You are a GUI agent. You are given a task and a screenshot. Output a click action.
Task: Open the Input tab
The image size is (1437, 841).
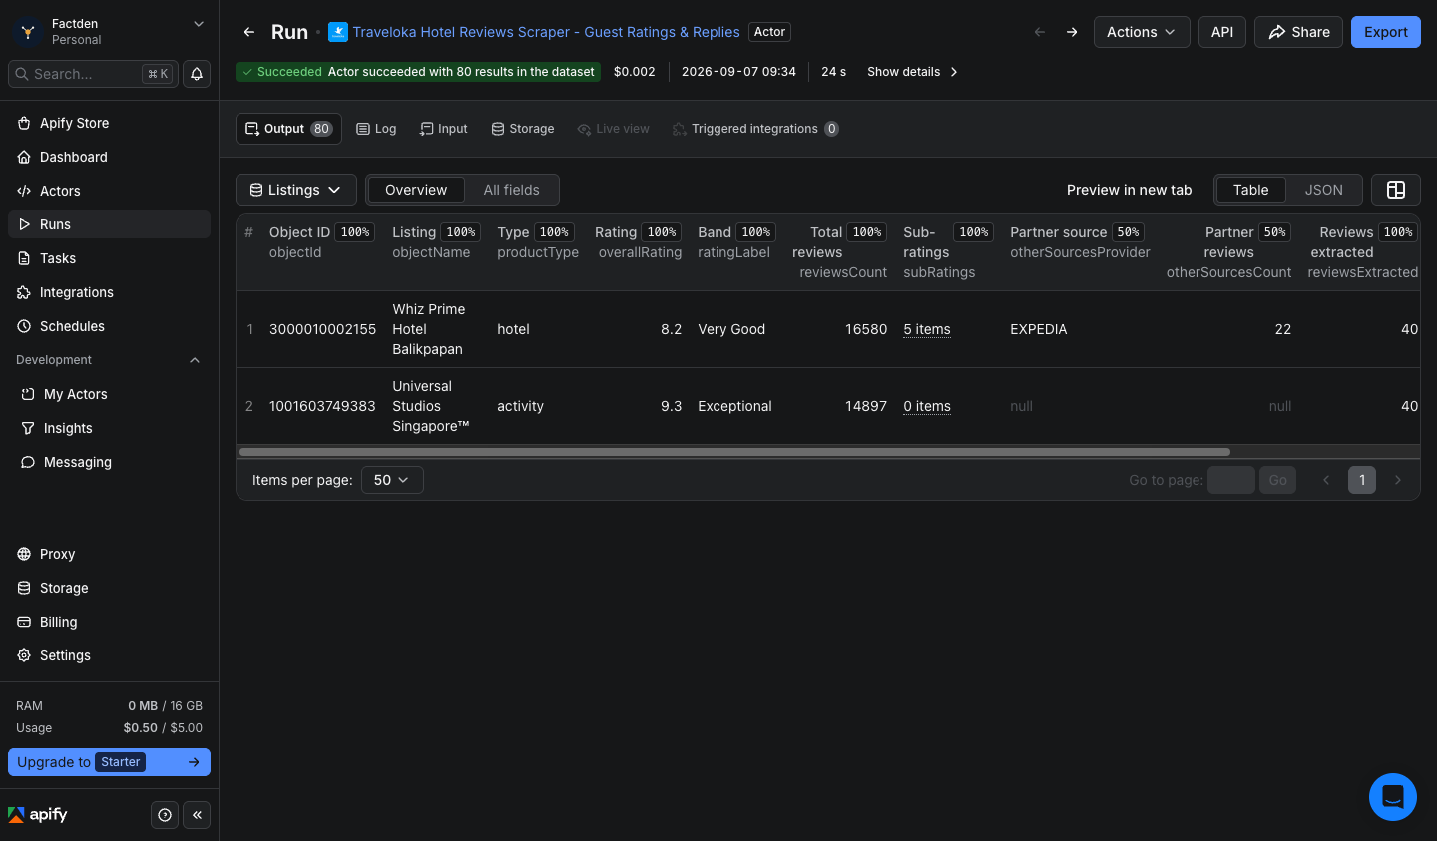point(444,129)
